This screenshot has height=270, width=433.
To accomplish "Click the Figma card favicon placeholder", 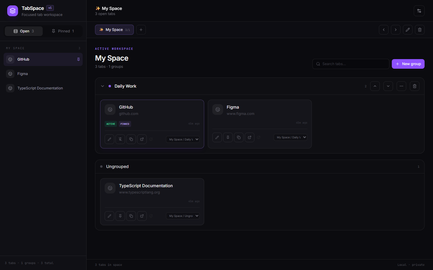I will coord(218,109).
